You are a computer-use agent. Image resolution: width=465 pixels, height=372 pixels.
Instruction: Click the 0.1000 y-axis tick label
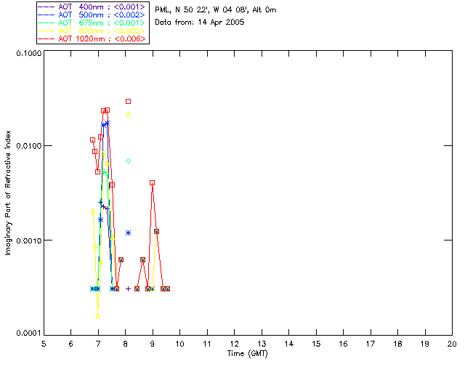[x=29, y=53]
